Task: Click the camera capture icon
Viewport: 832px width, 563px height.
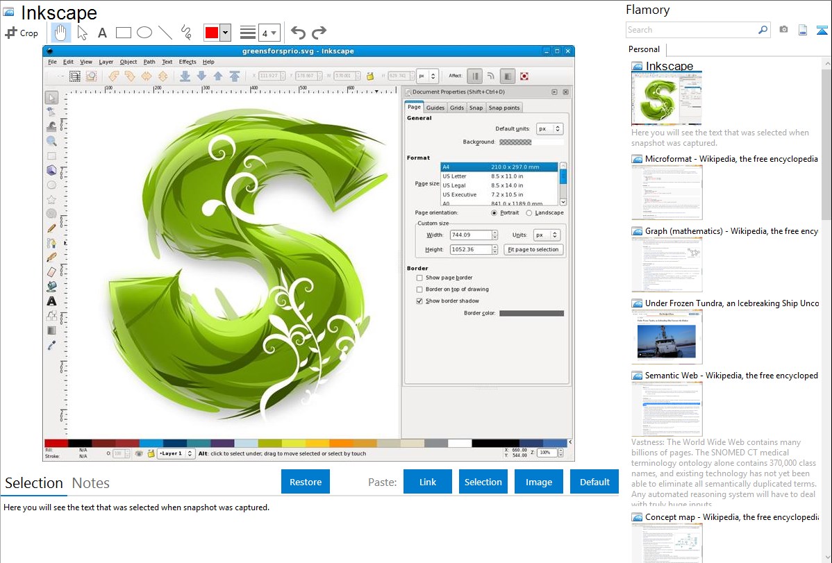Action: coord(783,30)
